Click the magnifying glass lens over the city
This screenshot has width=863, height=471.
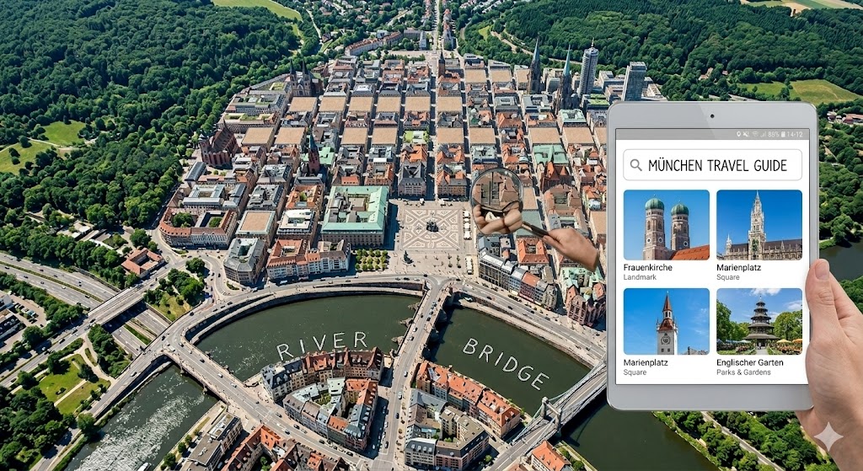click(495, 191)
